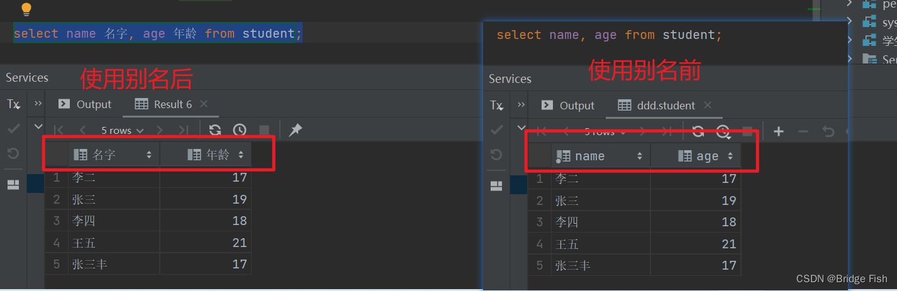Collapse the tree chevron in left Services panel
Image resolution: width=897 pixels, height=291 pixels.
[38, 126]
